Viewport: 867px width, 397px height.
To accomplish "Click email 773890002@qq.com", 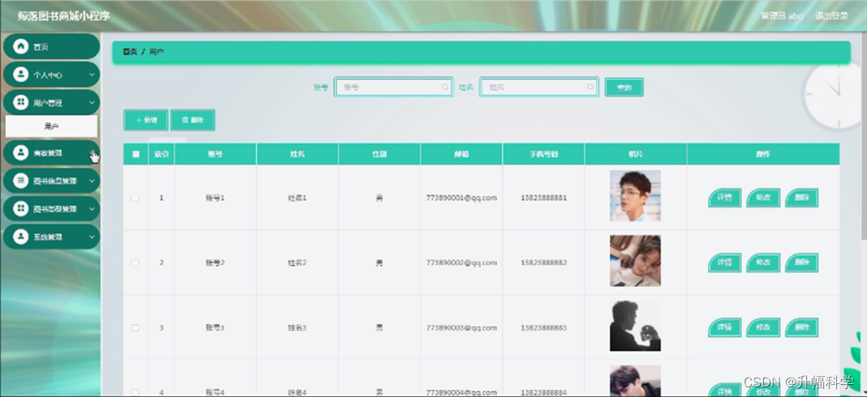I will pos(461,263).
